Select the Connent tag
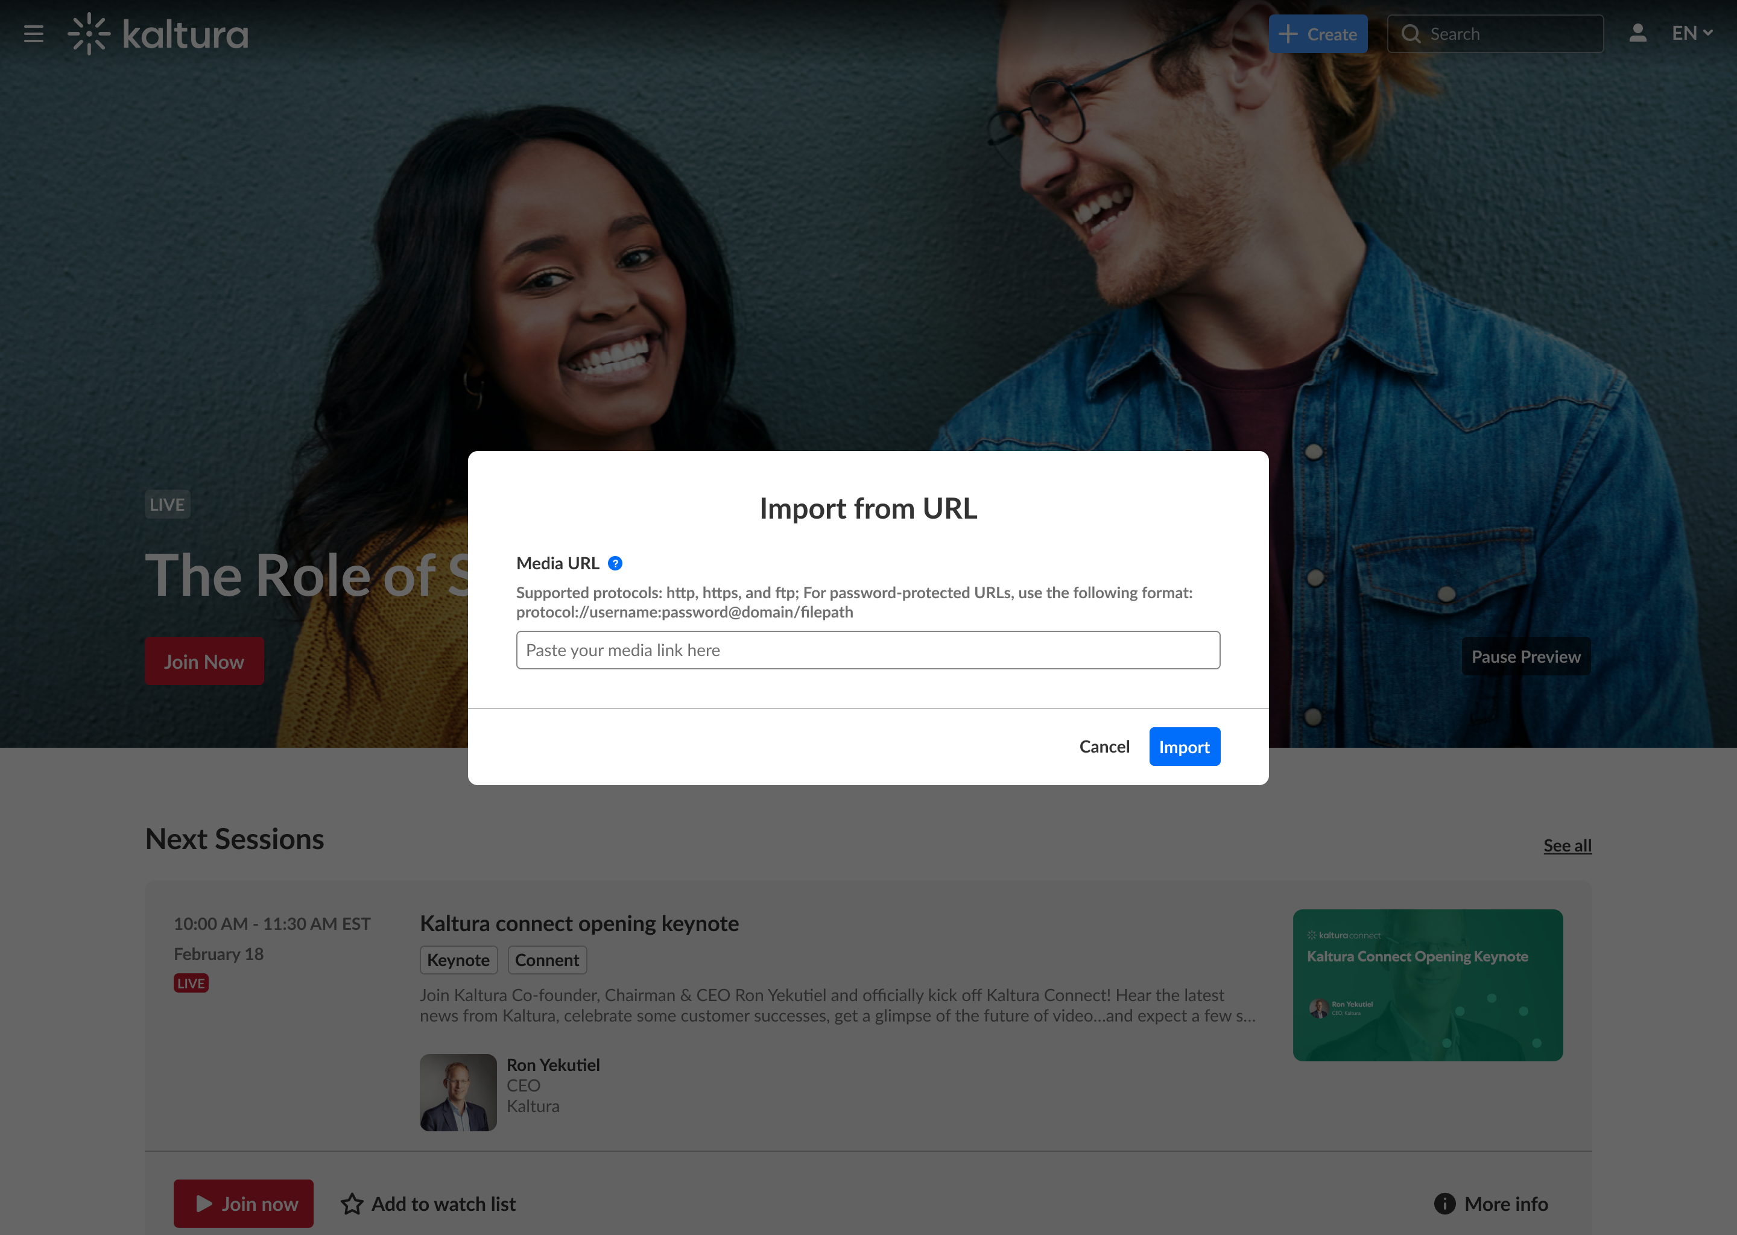1737x1235 pixels. [x=547, y=961]
